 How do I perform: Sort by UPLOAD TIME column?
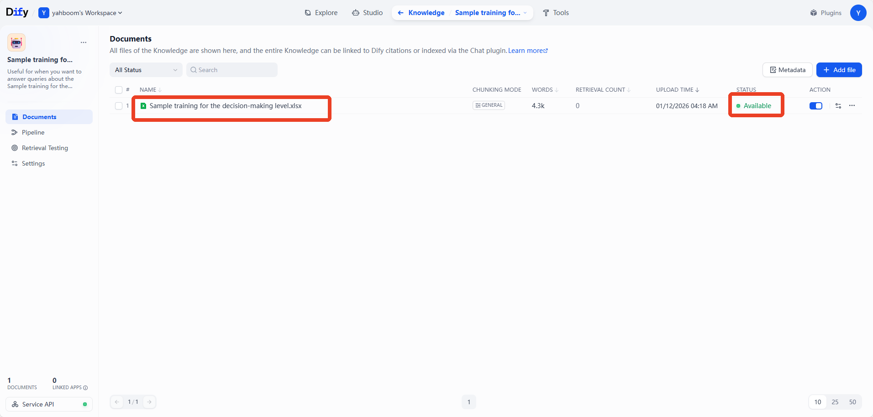point(678,90)
